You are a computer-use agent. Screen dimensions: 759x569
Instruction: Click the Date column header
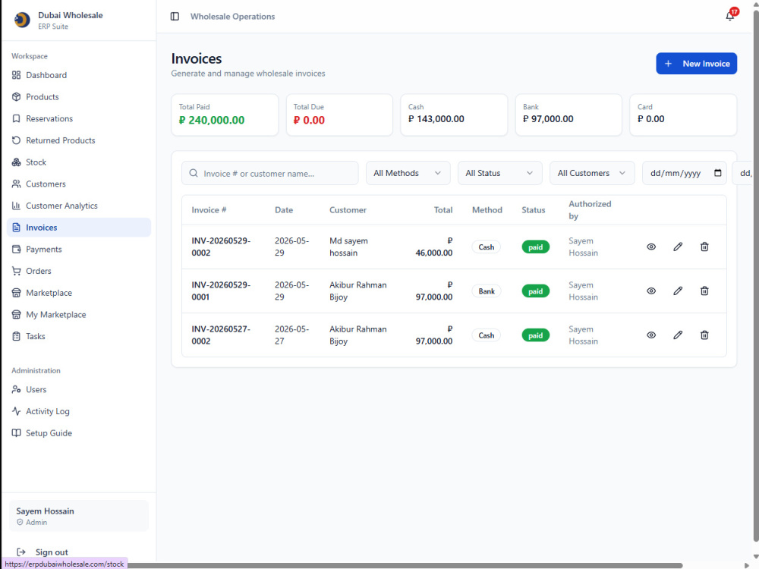pyautogui.click(x=284, y=210)
